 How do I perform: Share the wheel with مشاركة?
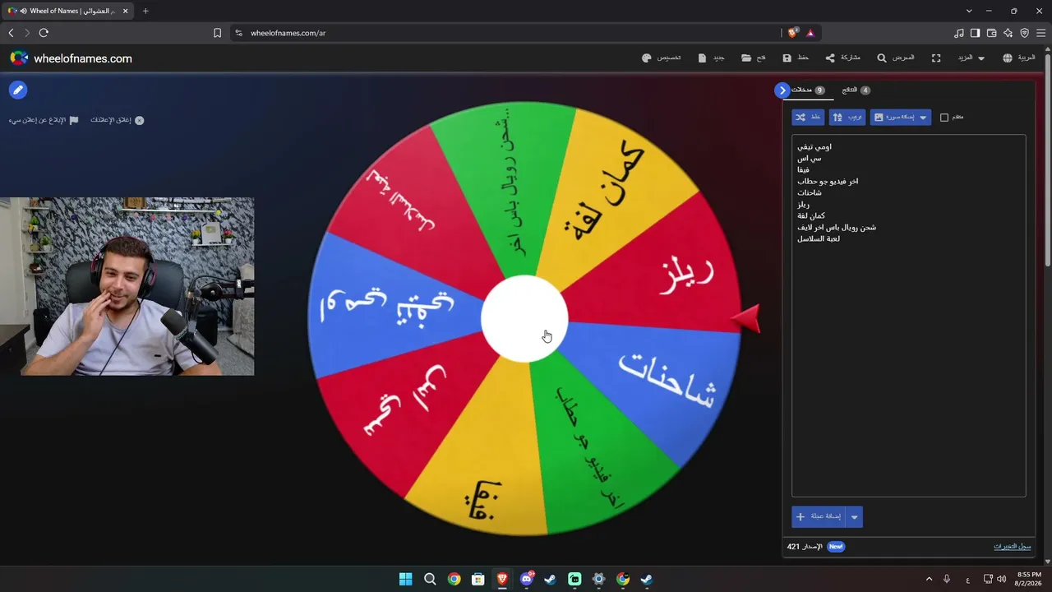842,58
